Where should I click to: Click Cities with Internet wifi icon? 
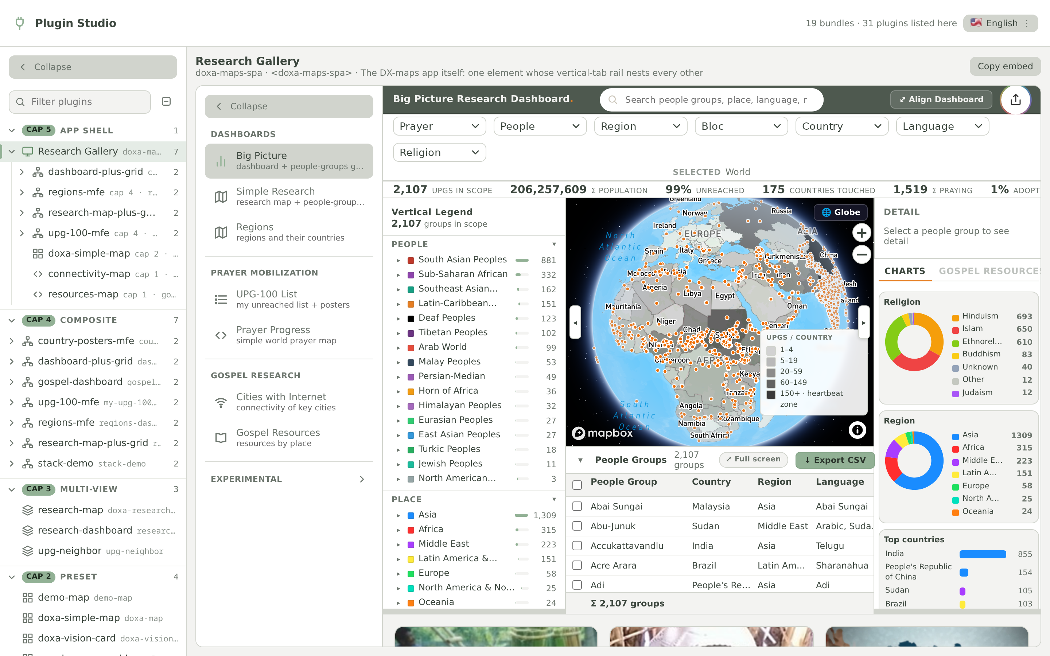[x=221, y=402]
